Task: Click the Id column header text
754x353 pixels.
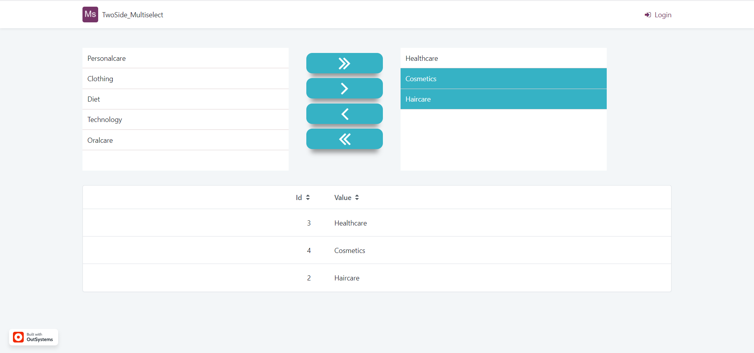Action: [299, 198]
